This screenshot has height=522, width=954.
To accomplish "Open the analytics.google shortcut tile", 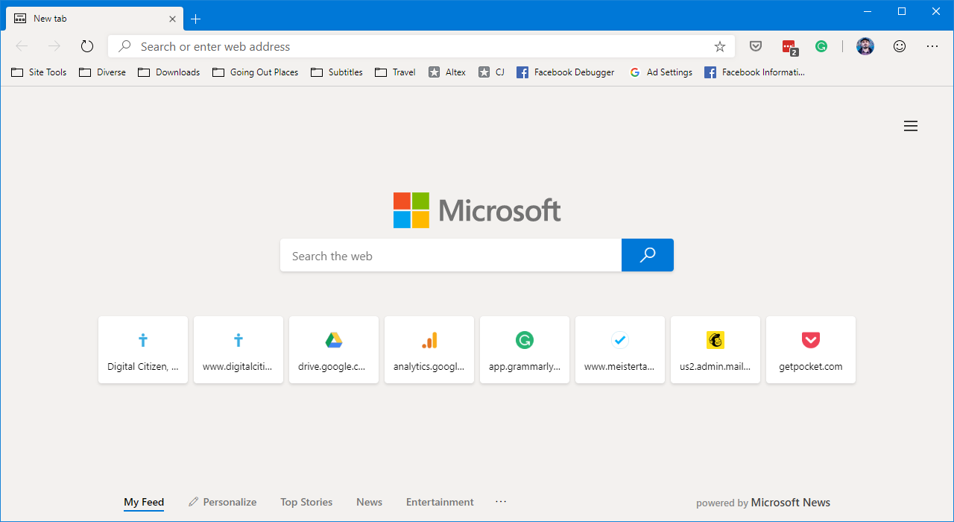I will tap(429, 349).
